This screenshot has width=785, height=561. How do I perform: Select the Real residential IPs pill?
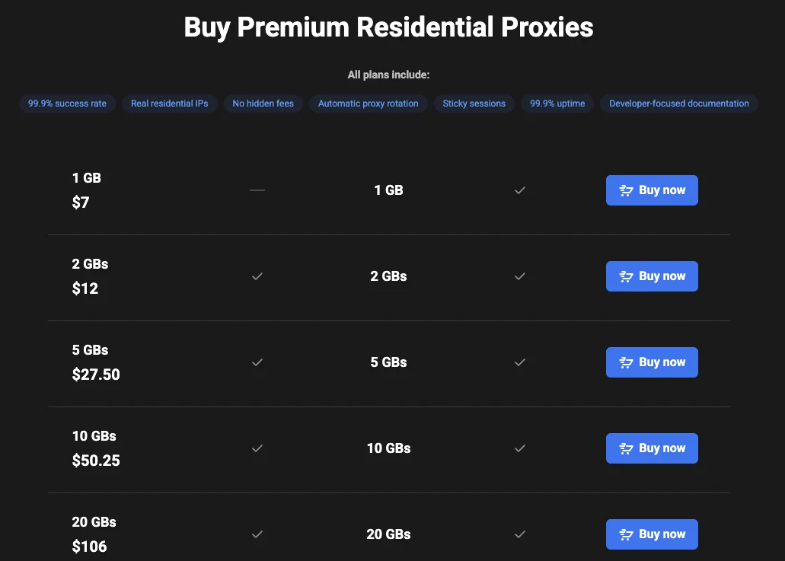pos(170,104)
